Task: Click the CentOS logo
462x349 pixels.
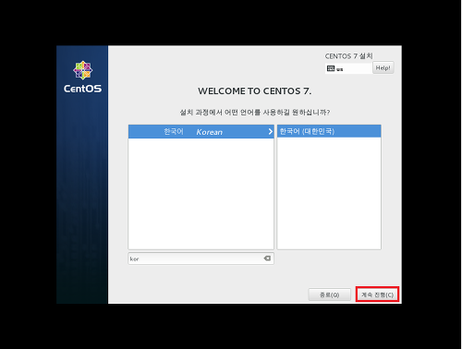Action: point(82,77)
